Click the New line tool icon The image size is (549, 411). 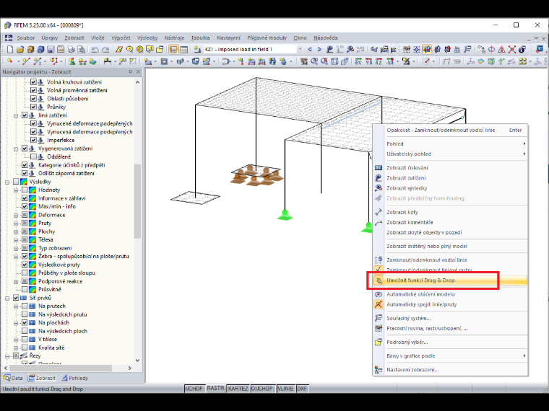click(x=26, y=61)
